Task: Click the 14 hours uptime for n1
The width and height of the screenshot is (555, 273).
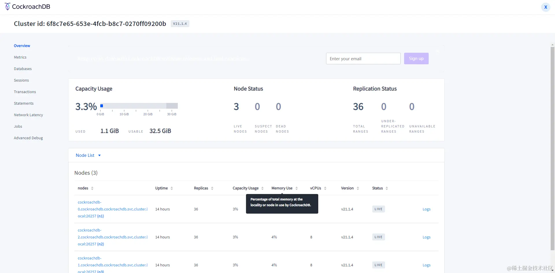Action: [162, 209]
